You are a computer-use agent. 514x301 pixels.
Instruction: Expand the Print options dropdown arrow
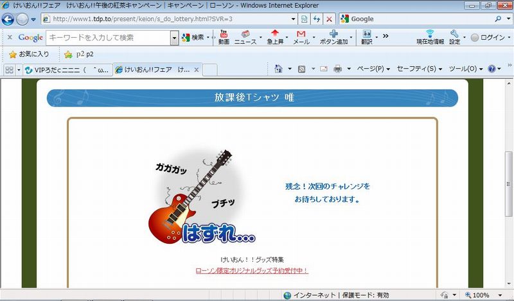[x=349, y=69]
